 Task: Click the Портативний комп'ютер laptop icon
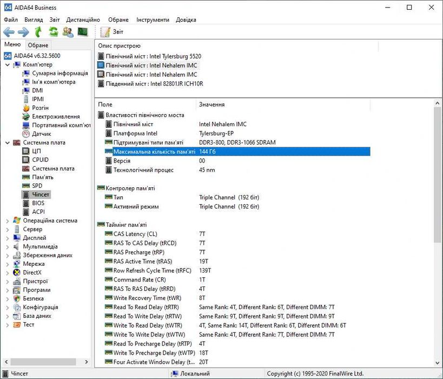coord(26,125)
